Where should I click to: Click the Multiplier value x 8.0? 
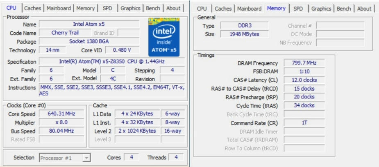(x=61, y=122)
